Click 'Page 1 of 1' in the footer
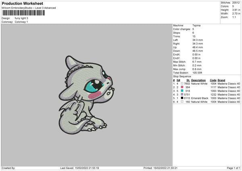 point(234,168)
